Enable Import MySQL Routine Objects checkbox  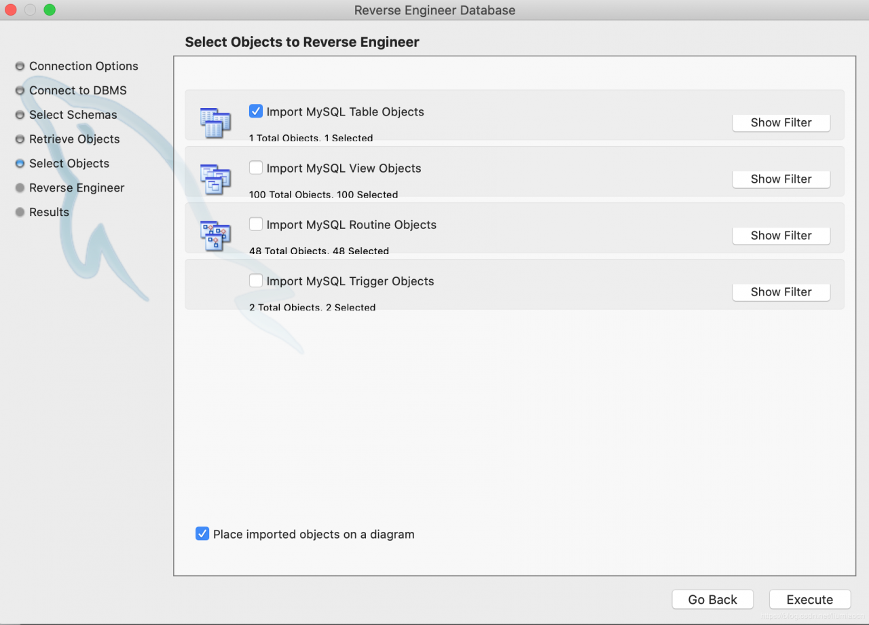click(256, 224)
